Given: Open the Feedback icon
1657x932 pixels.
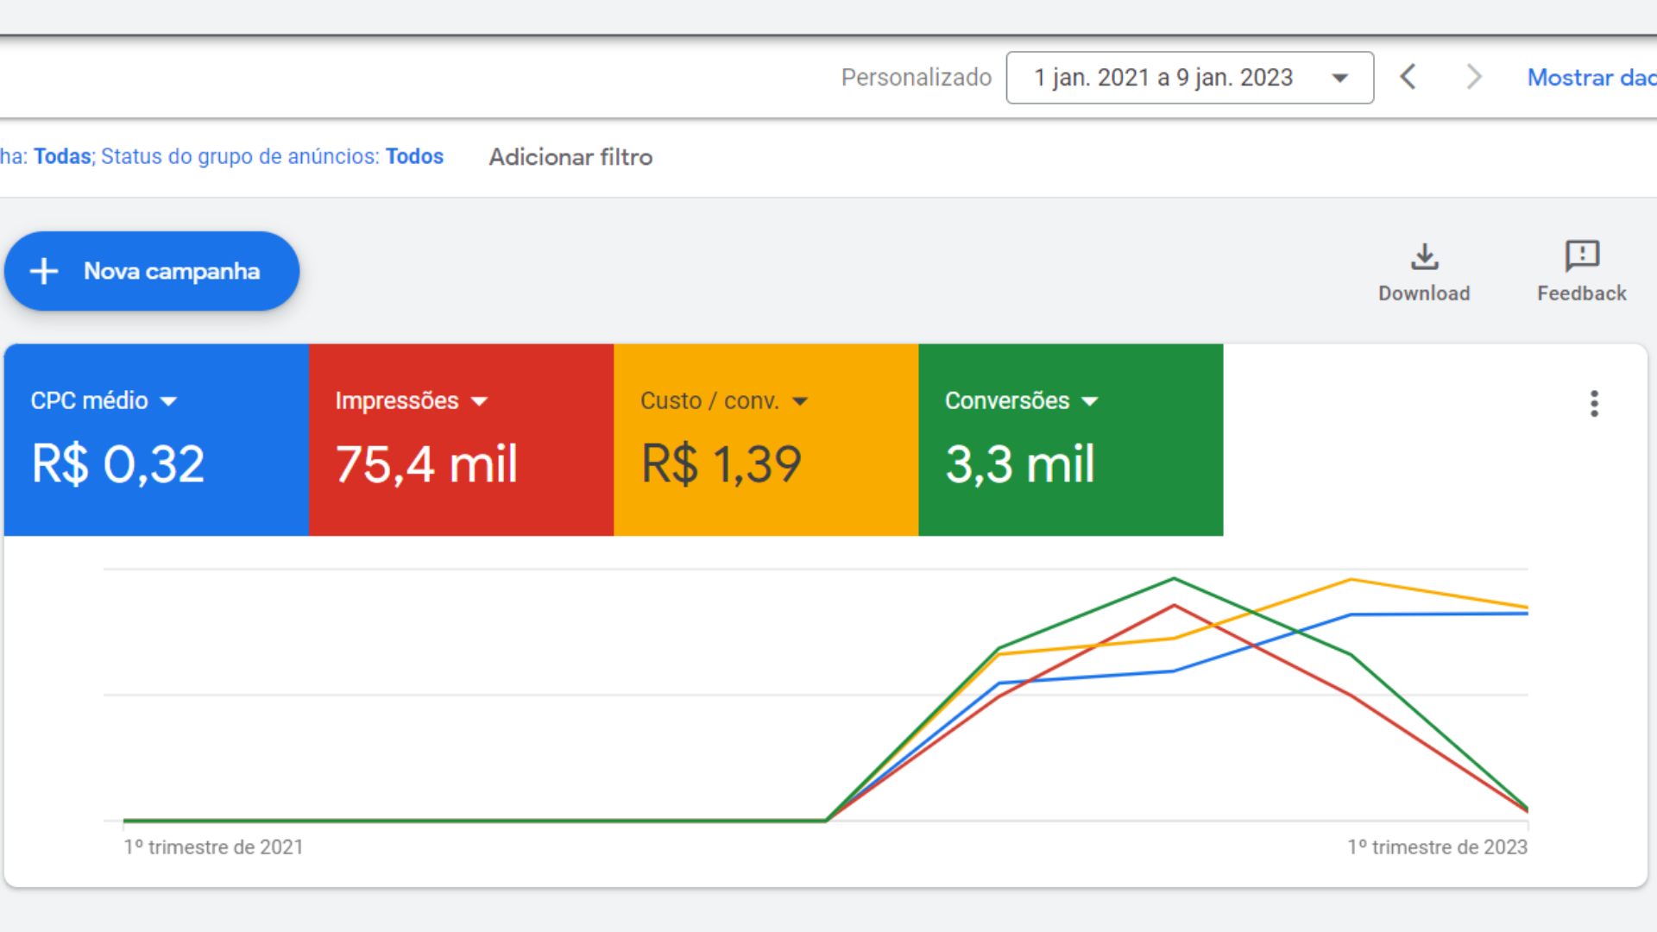Looking at the screenshot, I should [1581, 256].
